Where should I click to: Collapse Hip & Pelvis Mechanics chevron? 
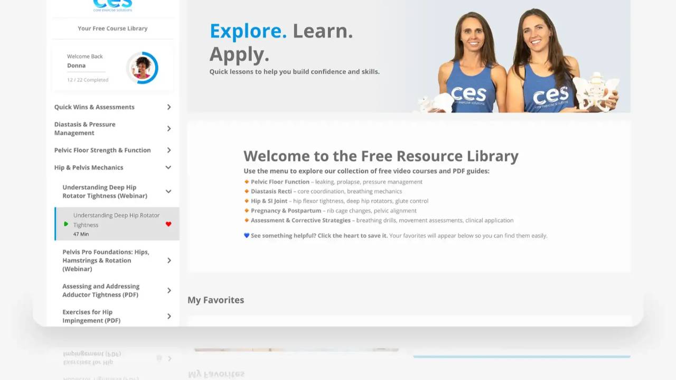(x=168, y=168)
